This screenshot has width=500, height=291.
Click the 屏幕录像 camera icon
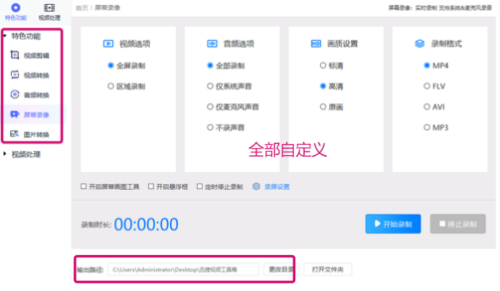point(15,114)
